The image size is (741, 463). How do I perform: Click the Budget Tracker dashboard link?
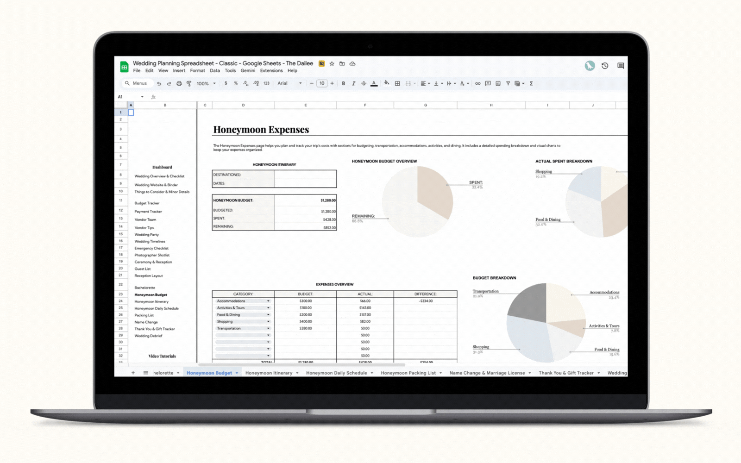147,203
